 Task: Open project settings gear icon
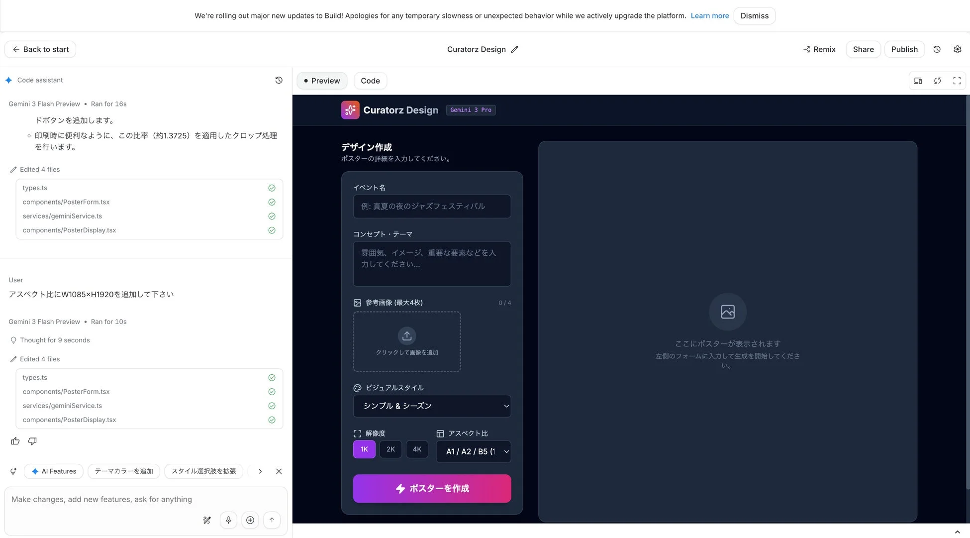[958, 49]
